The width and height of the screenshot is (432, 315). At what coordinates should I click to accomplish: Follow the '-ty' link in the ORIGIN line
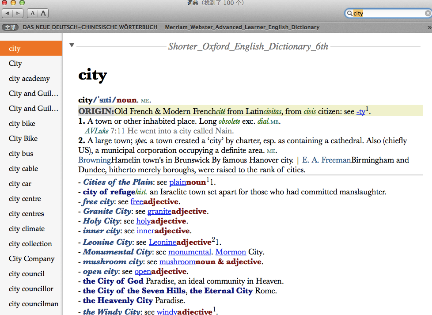361,112
